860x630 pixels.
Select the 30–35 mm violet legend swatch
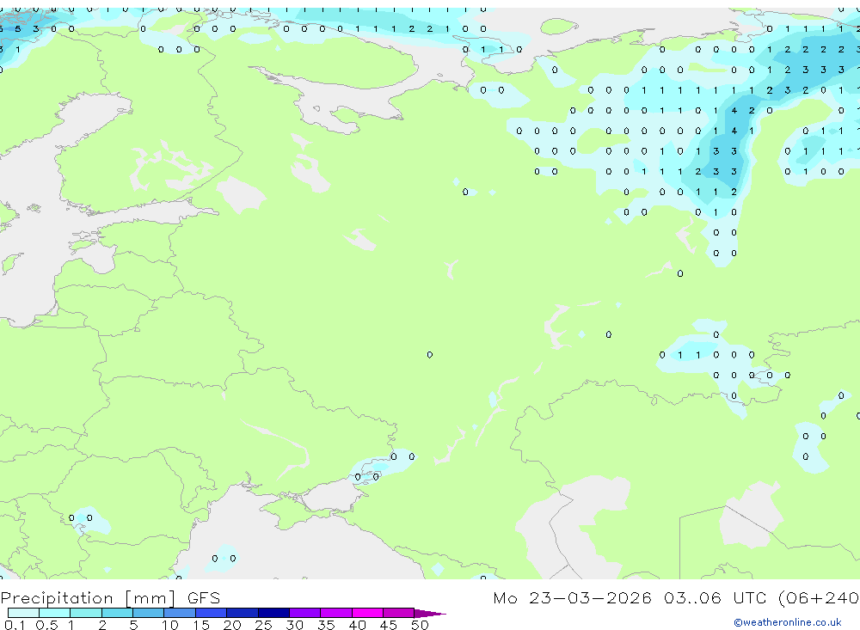305,613
